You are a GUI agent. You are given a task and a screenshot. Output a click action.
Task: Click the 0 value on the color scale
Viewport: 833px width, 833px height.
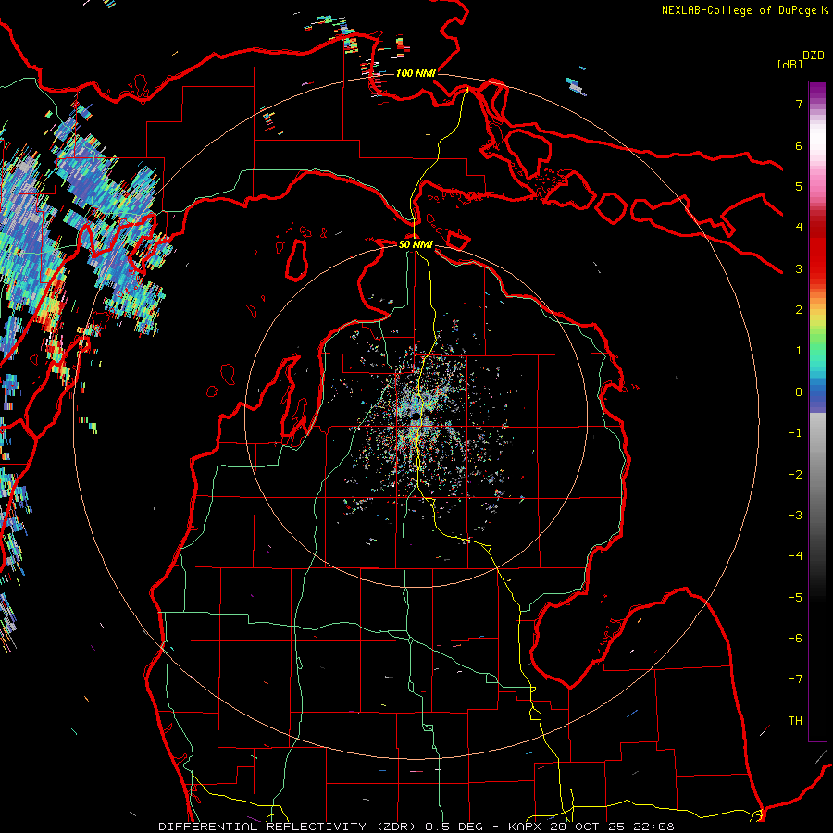[799, 392]
